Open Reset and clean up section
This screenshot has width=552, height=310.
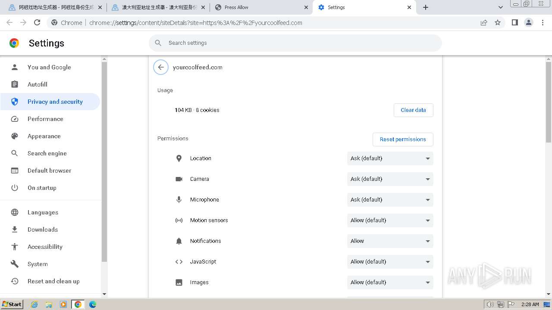(x=50, y=281)
